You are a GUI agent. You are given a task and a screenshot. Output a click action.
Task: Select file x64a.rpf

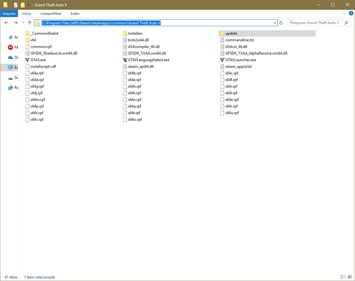point(34,73)
